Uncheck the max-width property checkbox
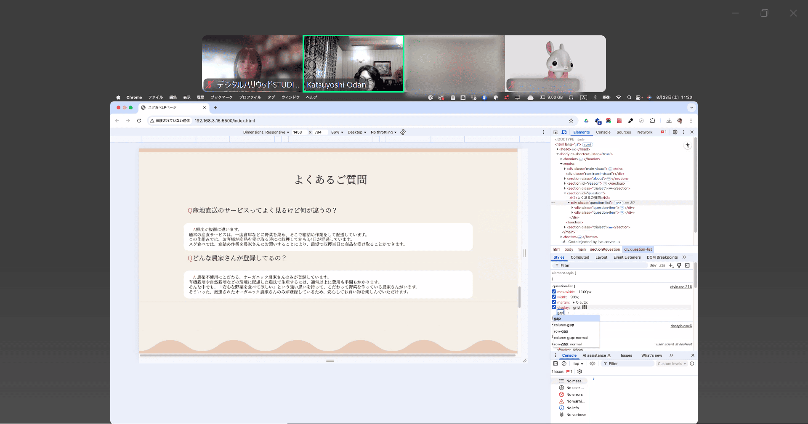Image resolution: width=808 pixels, height=424 pixels. (x=554, y=291)
